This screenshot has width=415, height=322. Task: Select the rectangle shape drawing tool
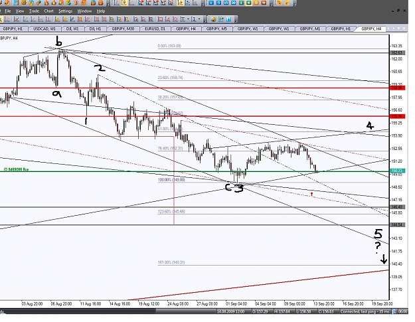click(161, 19)
